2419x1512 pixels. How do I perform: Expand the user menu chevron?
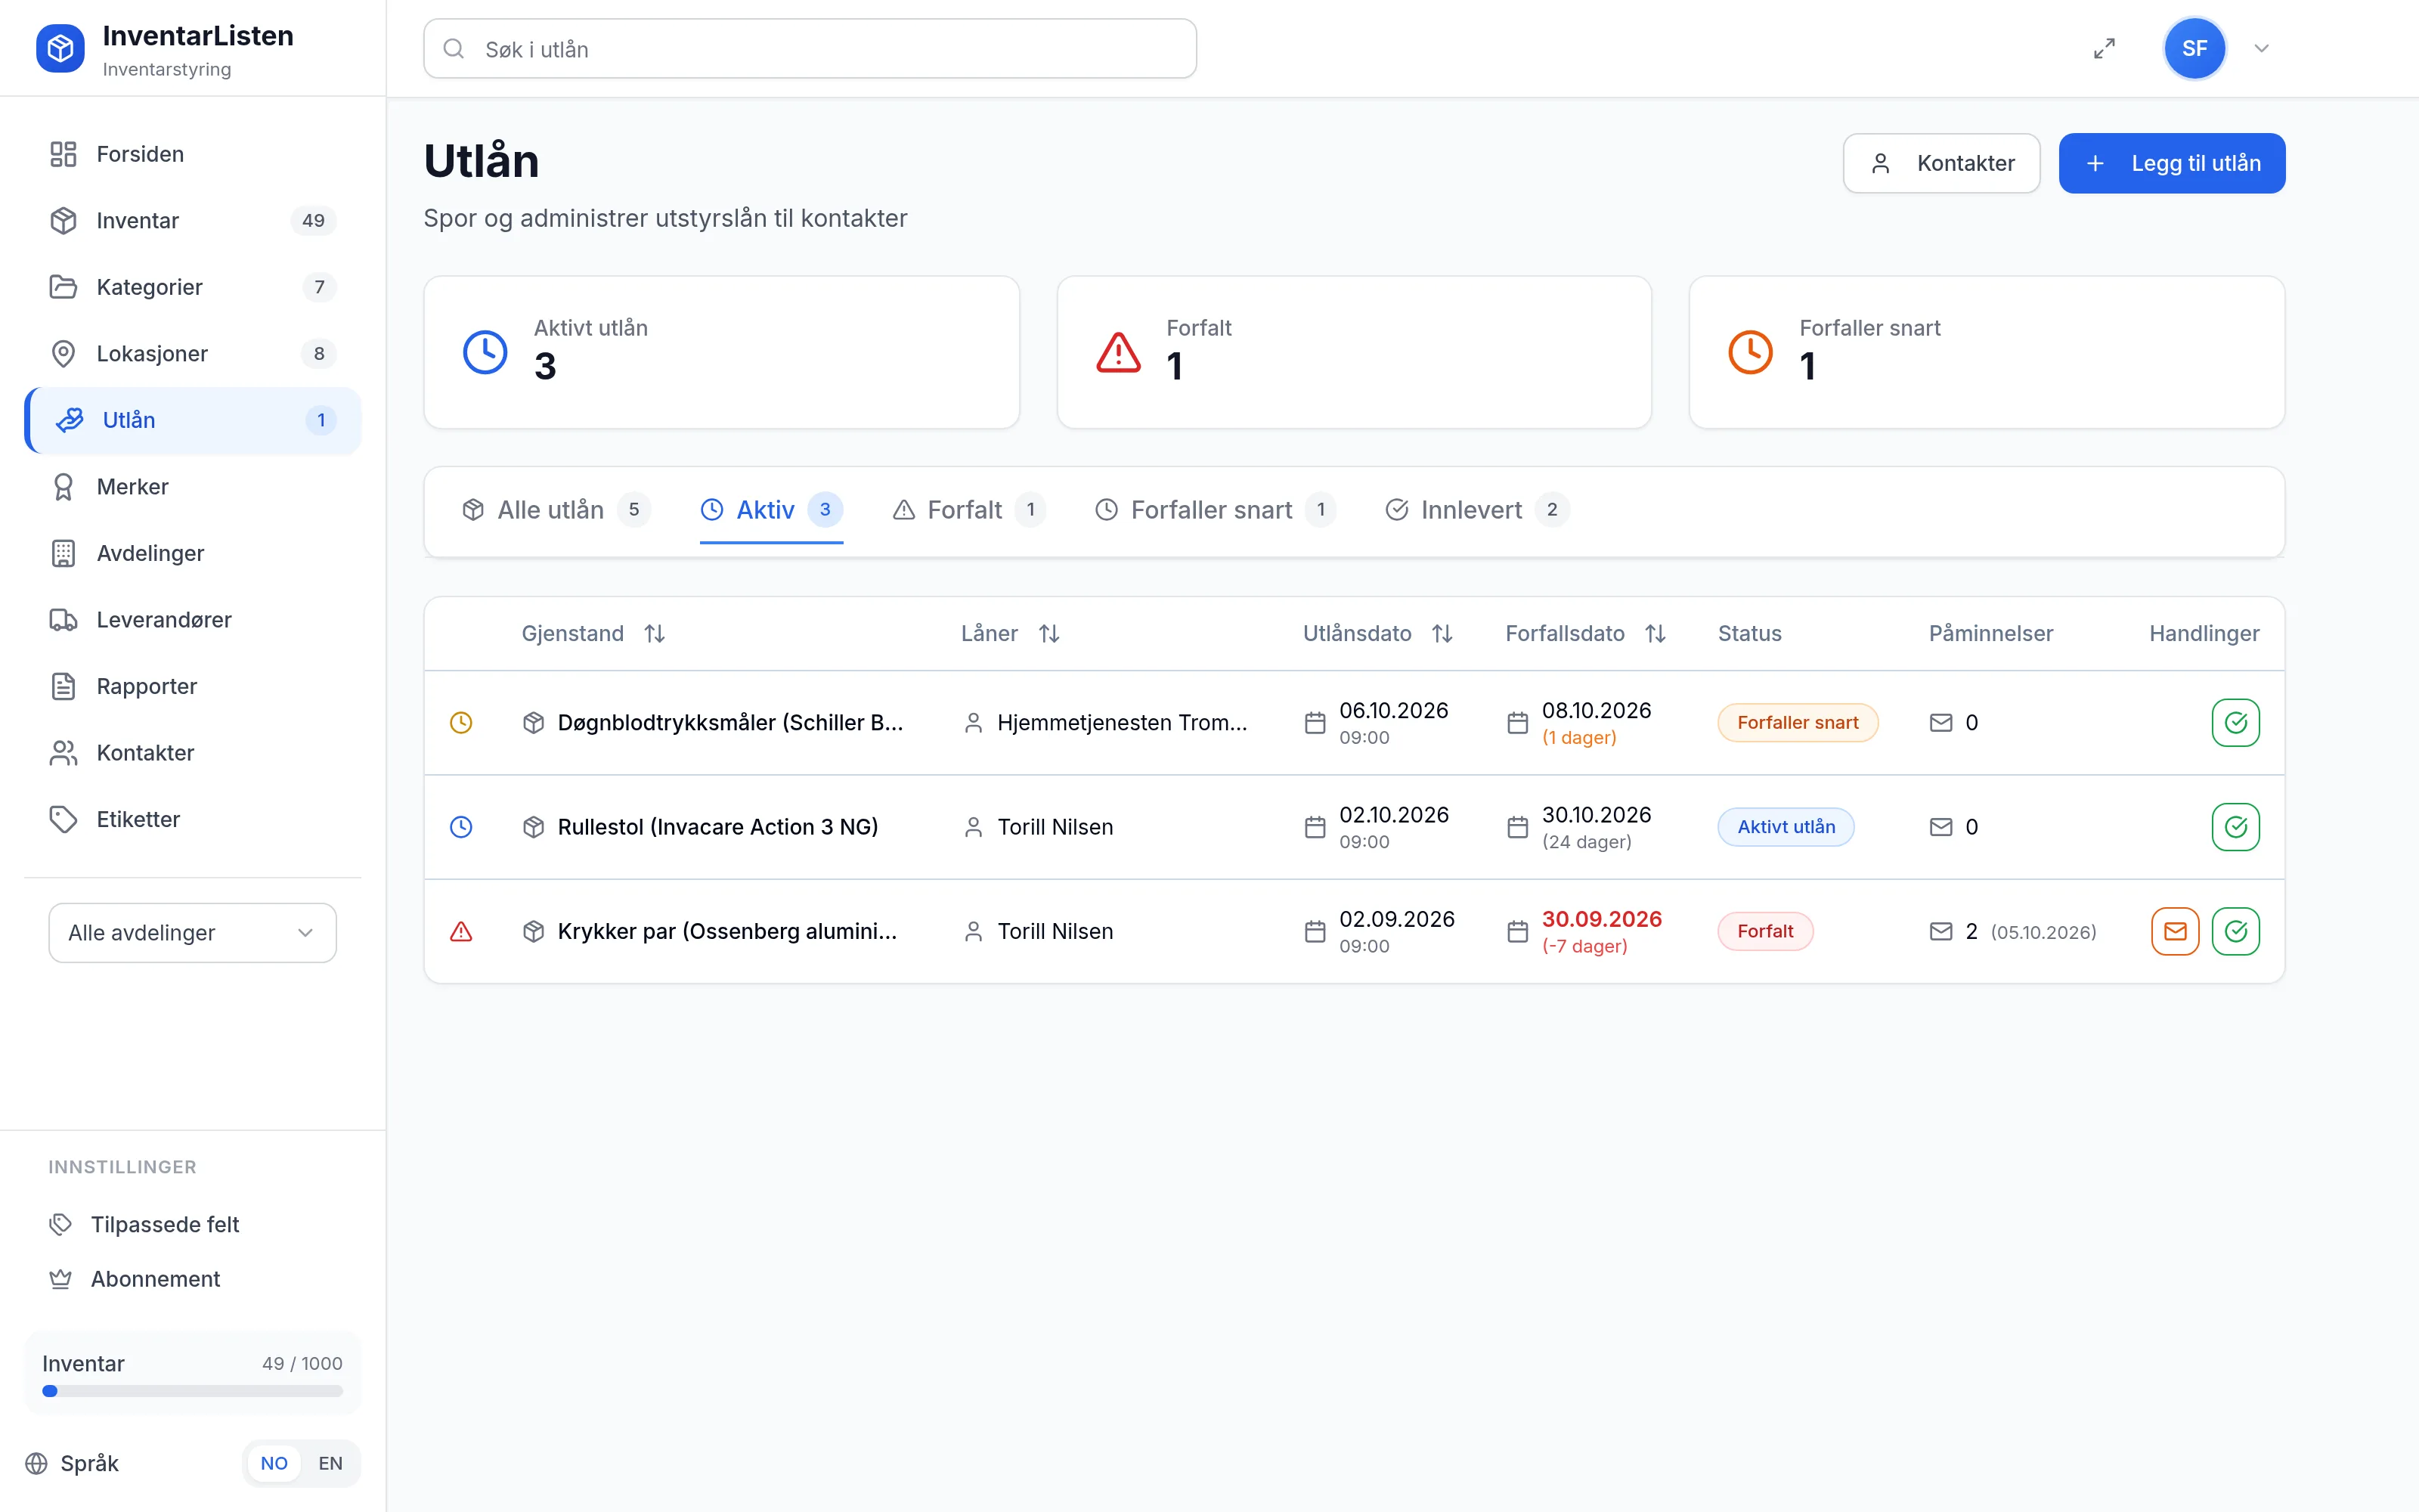click(2261, 48)
